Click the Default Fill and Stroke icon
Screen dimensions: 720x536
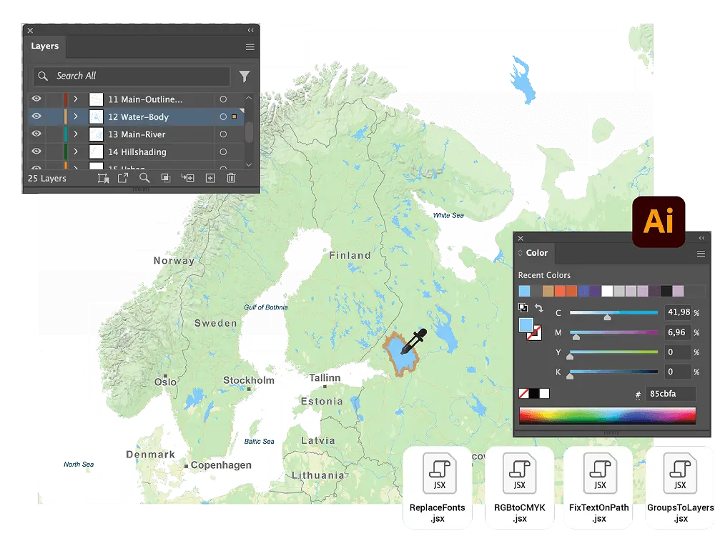pyautogui.click(x=523, y=307)
